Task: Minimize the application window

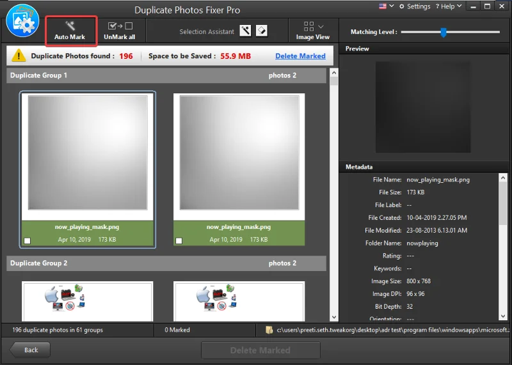Action: coord(473,6)
